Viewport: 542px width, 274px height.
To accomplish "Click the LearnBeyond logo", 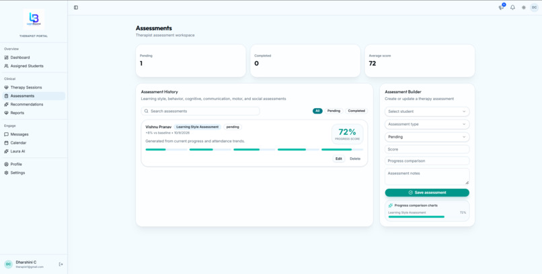I will [x=34, y=19].
